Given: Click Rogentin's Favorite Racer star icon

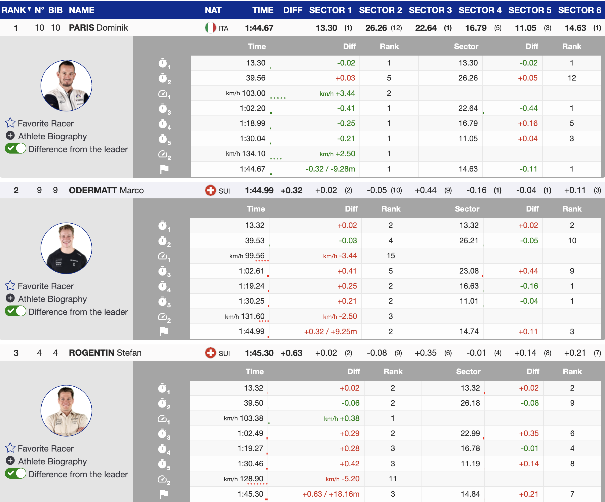Looking at the screenshot, I should point(10,448).
